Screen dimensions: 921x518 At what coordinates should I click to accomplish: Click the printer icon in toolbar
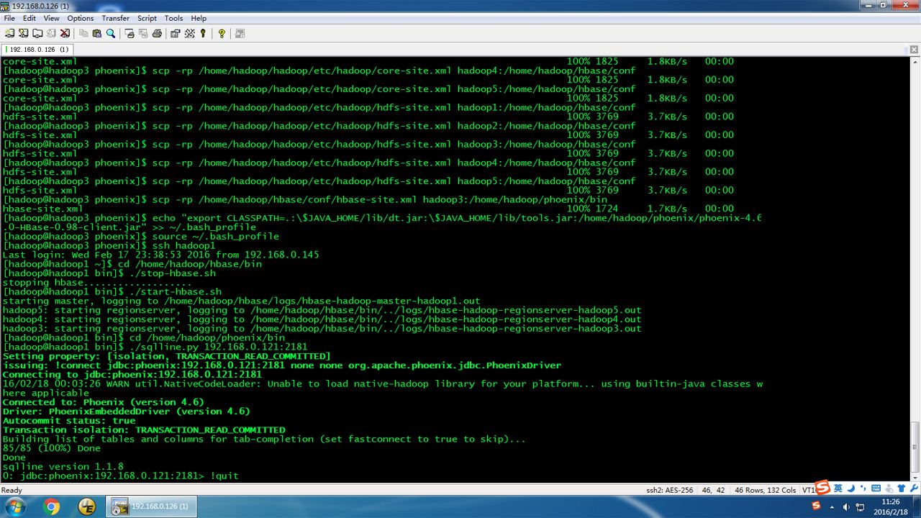(157, 33)
